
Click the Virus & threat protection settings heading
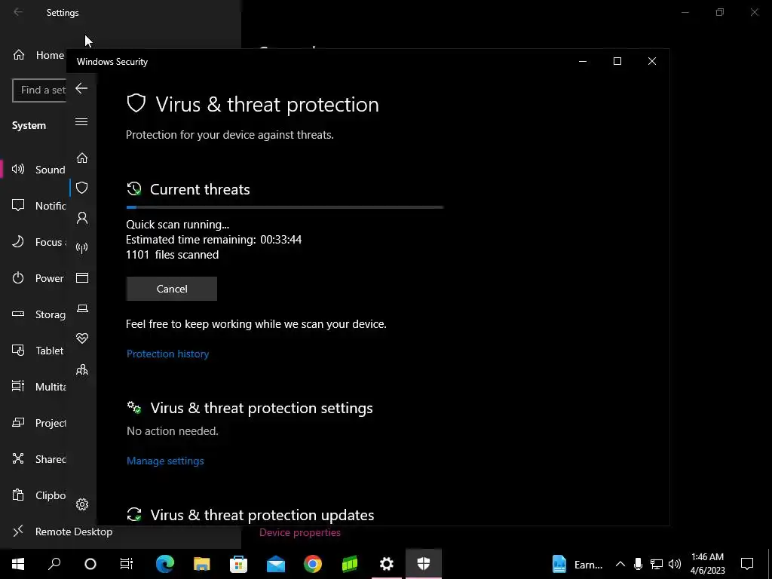(x=262, y=408)
